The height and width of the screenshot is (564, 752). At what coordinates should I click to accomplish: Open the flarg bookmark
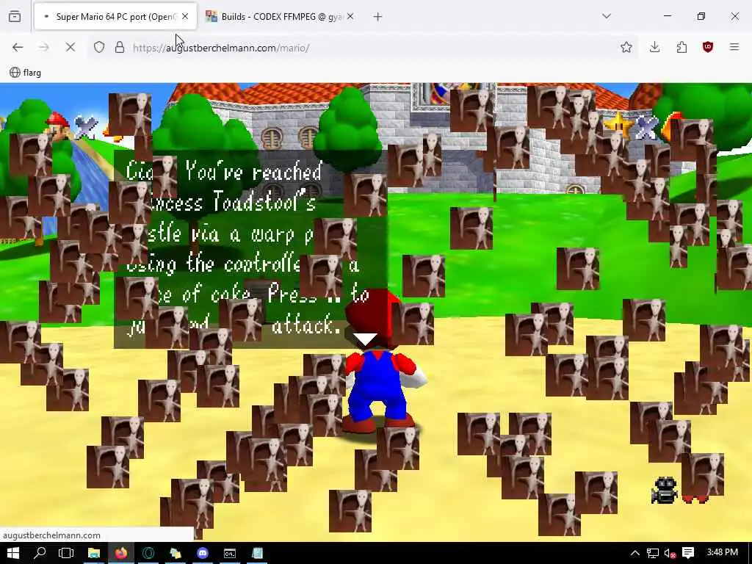point(26,73)
